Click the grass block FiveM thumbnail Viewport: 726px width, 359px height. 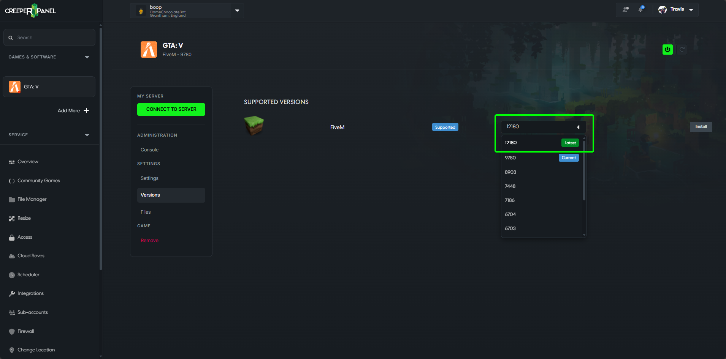tap(254, 126)
